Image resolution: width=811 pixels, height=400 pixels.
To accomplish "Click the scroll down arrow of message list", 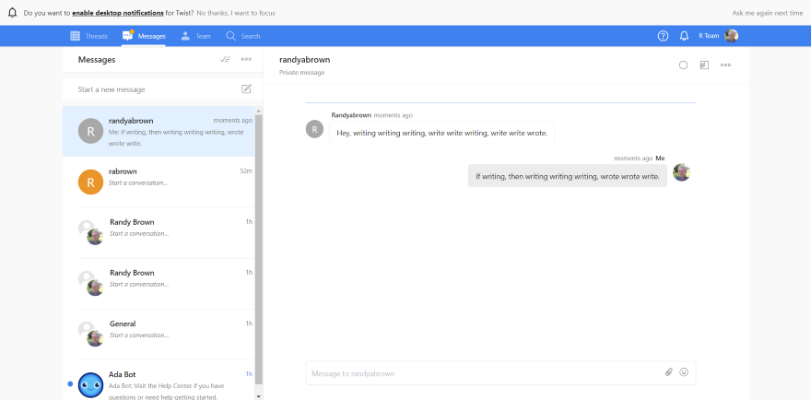I will (259, 396).
